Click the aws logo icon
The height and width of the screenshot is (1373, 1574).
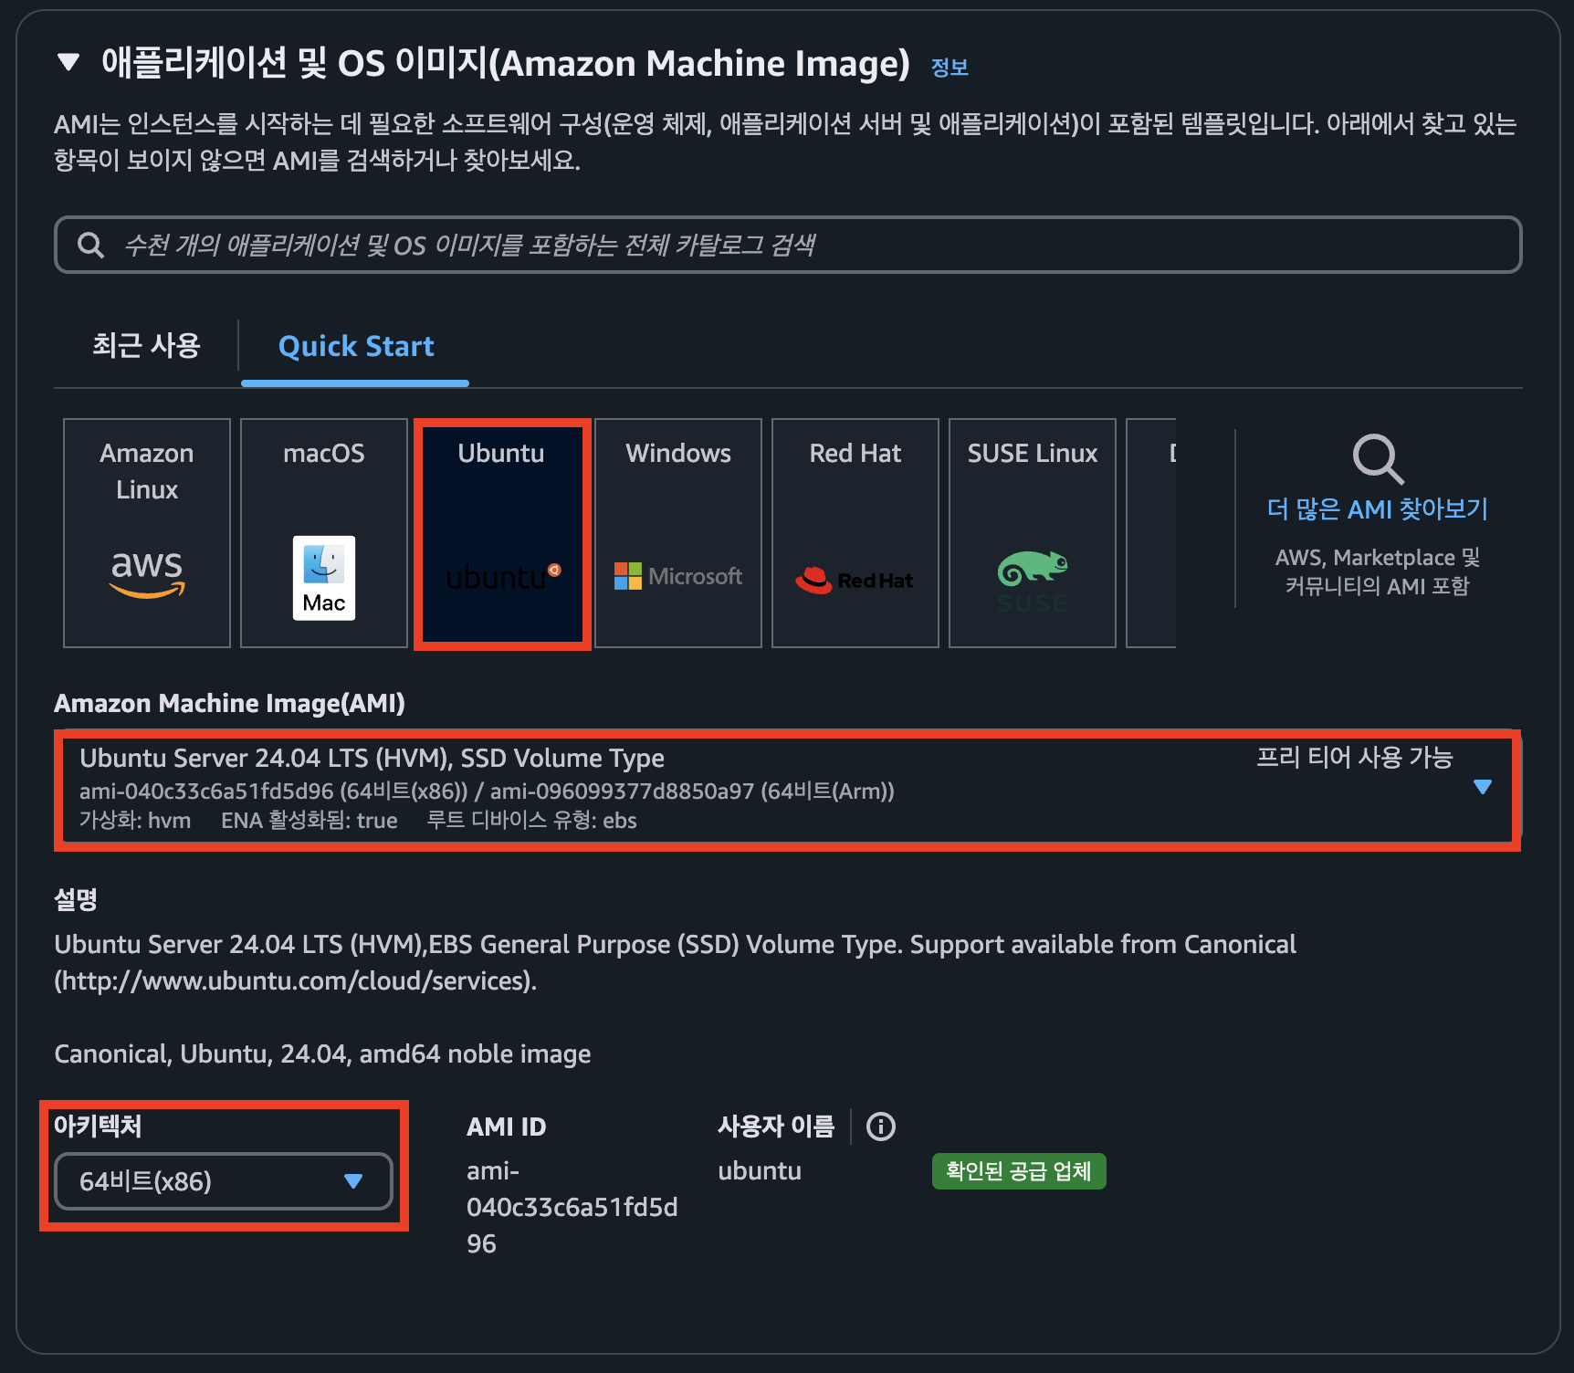point(147,574)
